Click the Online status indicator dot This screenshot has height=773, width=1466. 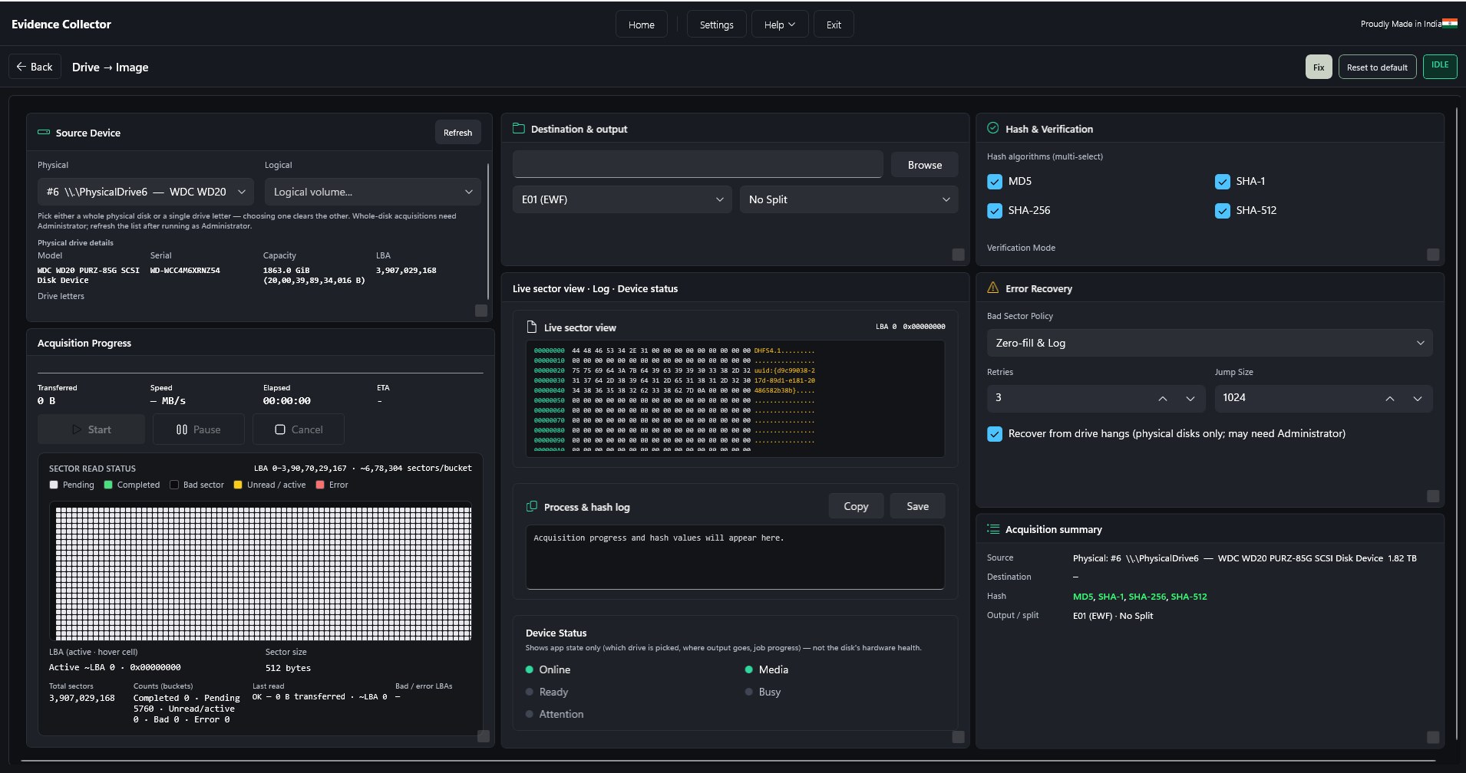tap(529, 669)
